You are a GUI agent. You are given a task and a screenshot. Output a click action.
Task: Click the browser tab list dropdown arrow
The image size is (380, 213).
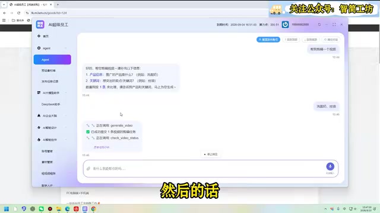[4, 5]
